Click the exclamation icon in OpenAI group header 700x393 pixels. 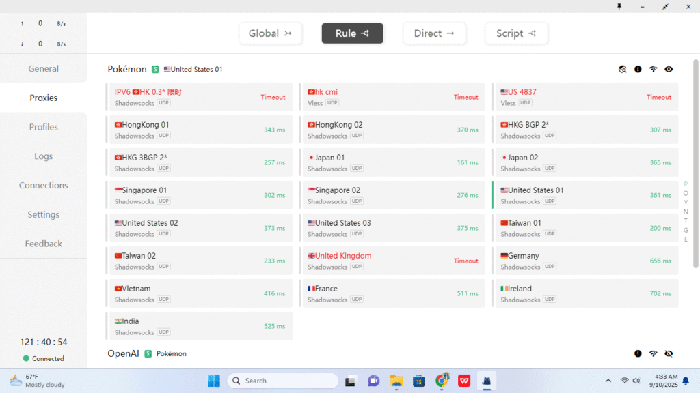(638, 353)
